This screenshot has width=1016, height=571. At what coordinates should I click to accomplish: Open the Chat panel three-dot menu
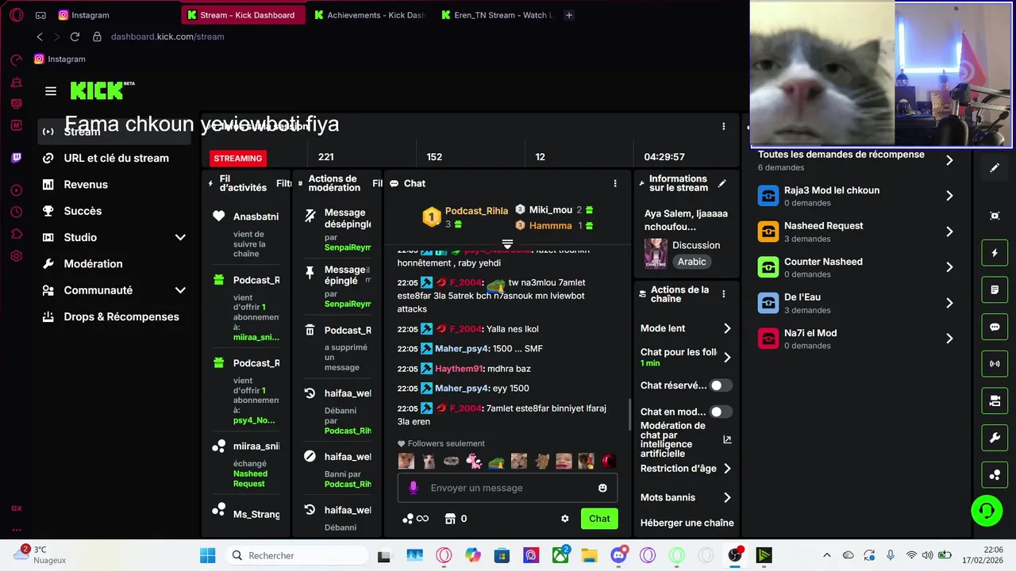[614, 183]
